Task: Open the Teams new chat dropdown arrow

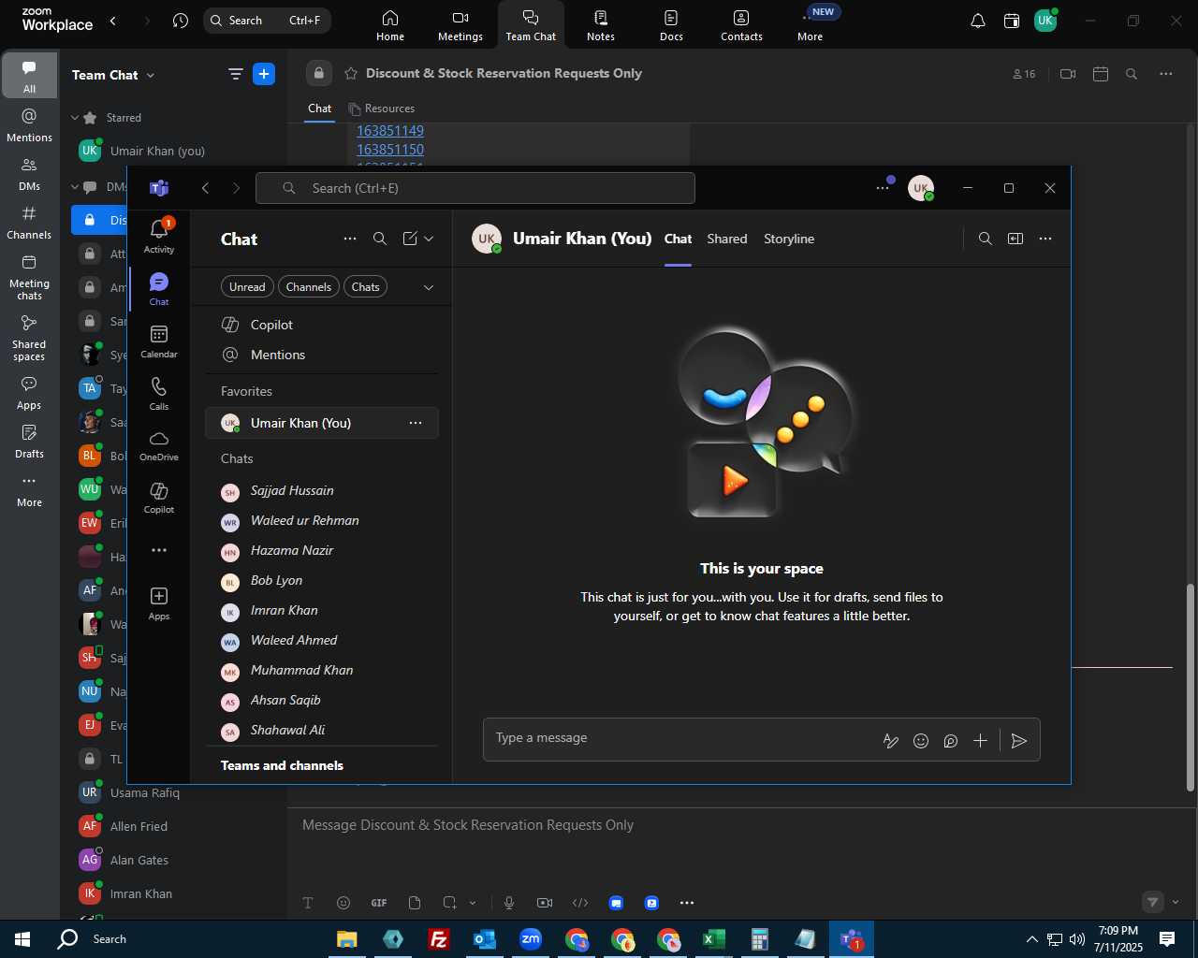Action: click(429, 239)
